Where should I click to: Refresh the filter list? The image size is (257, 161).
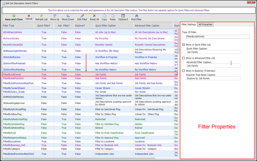coord(41,16)
